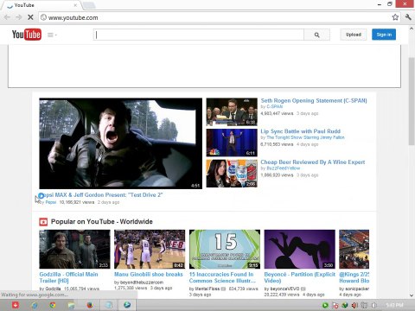
Task: Click the Upload button
Action: [354, 35]
